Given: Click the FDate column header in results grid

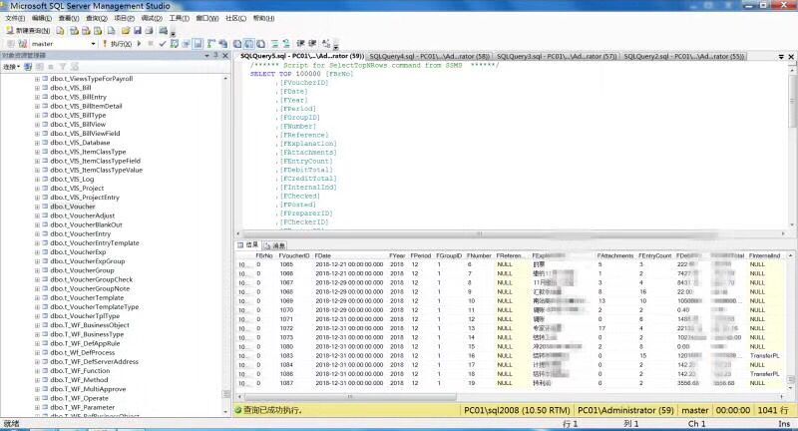Looking at the screenshot, I should click(325, 256).
